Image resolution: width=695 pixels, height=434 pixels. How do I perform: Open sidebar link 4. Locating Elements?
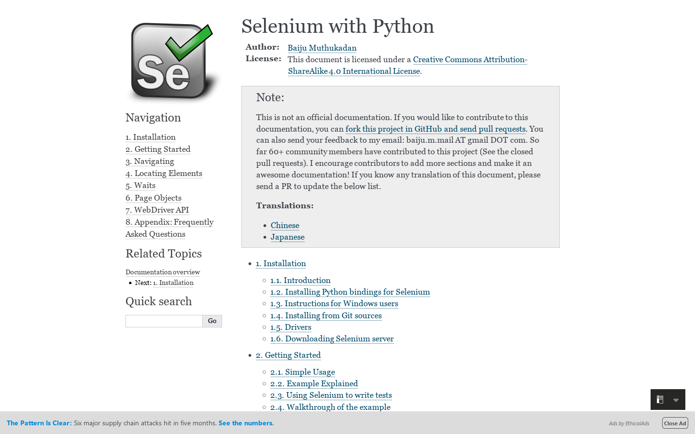point(164,173)
